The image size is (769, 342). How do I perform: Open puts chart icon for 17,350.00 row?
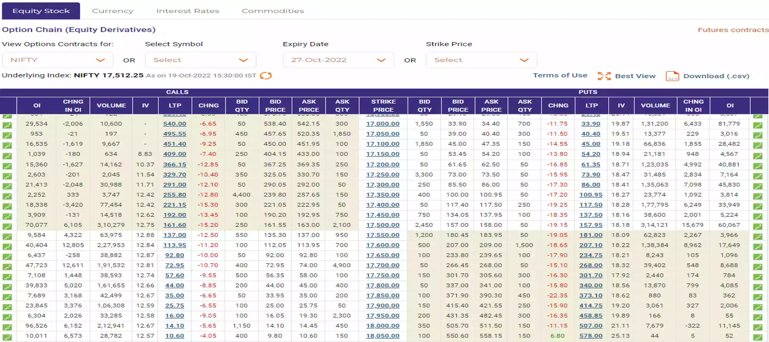[758, 196]
